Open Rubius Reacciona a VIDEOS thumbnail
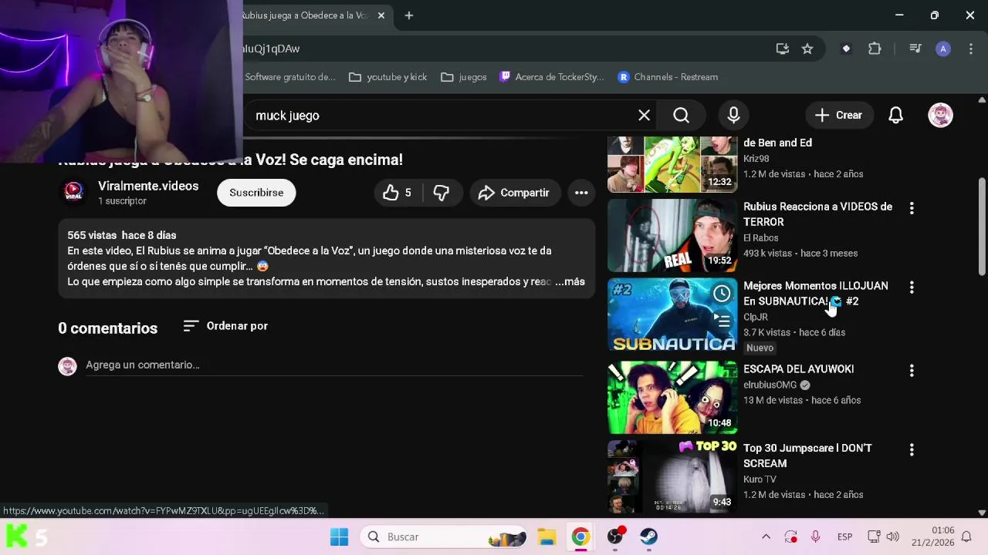The height and width of the screenshot is (555, 988). coord(672,235)
